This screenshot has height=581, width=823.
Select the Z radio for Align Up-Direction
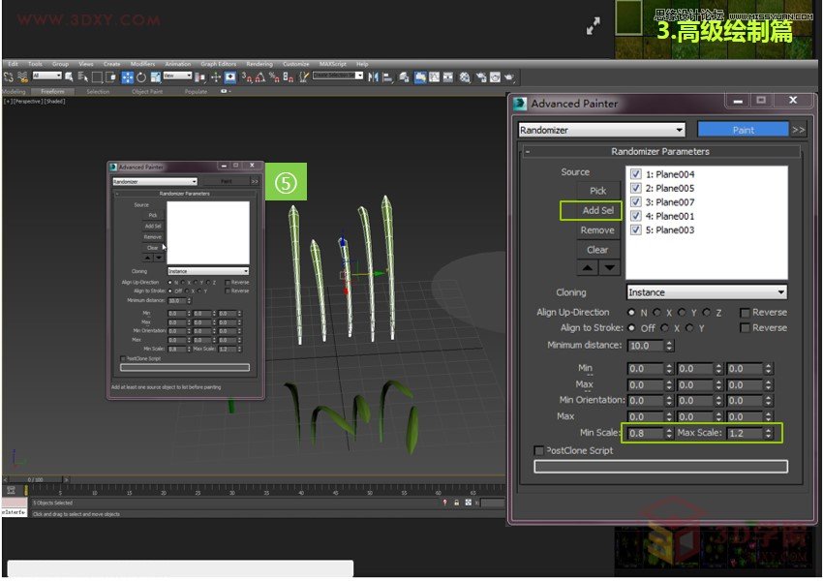coord(708,313)
